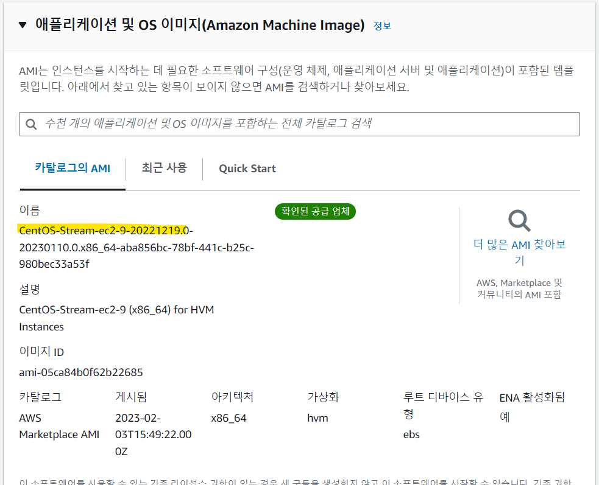Switch to the 최근 사용 tab

point(165,168)
